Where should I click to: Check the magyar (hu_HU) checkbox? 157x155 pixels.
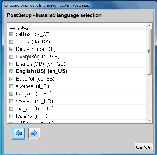[11, 108]
